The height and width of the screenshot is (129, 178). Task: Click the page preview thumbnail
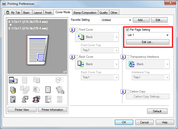[x=37, y=50]
